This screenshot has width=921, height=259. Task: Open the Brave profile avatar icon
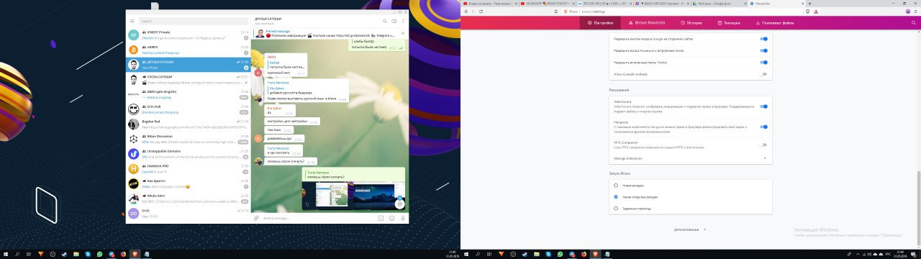pos(907,12)
